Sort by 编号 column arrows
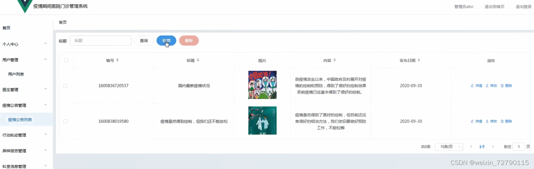 [117, 60]
